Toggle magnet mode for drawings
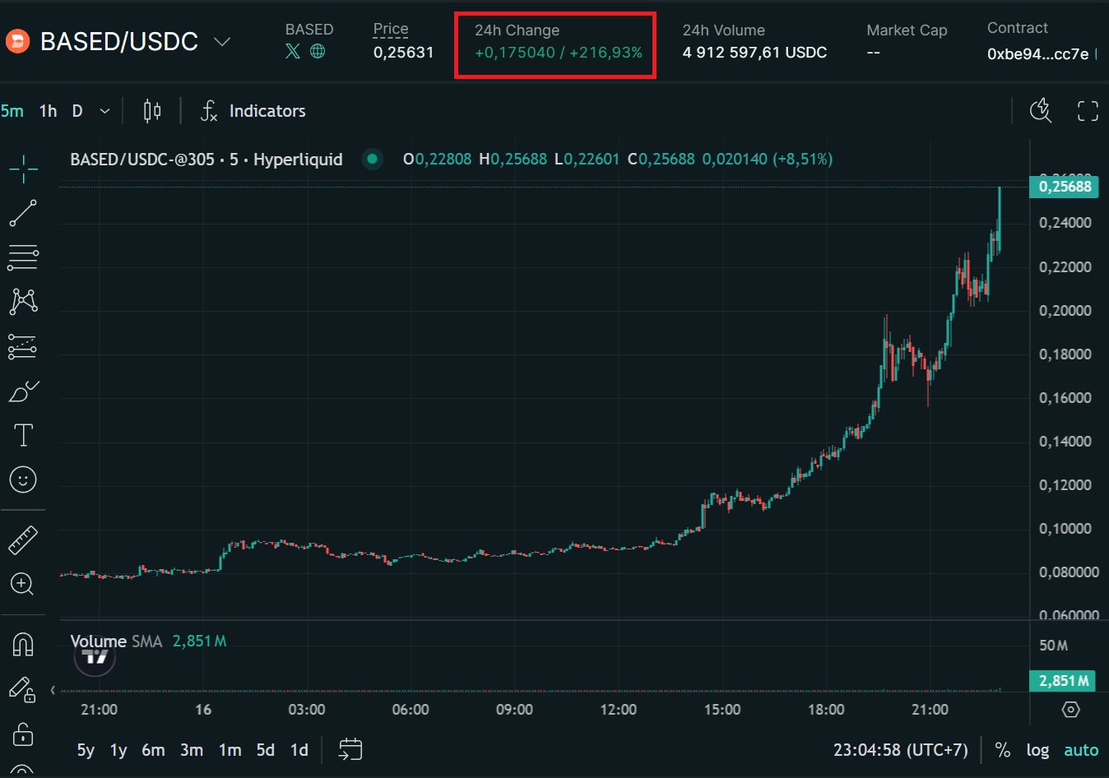The height and width of the screenshot is (778, 1109). (23, 644)
